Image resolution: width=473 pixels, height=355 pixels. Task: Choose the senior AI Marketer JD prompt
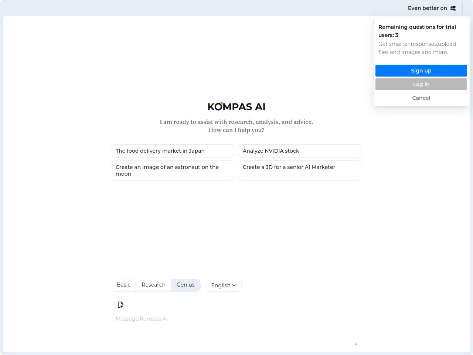[x=300, y=170]
